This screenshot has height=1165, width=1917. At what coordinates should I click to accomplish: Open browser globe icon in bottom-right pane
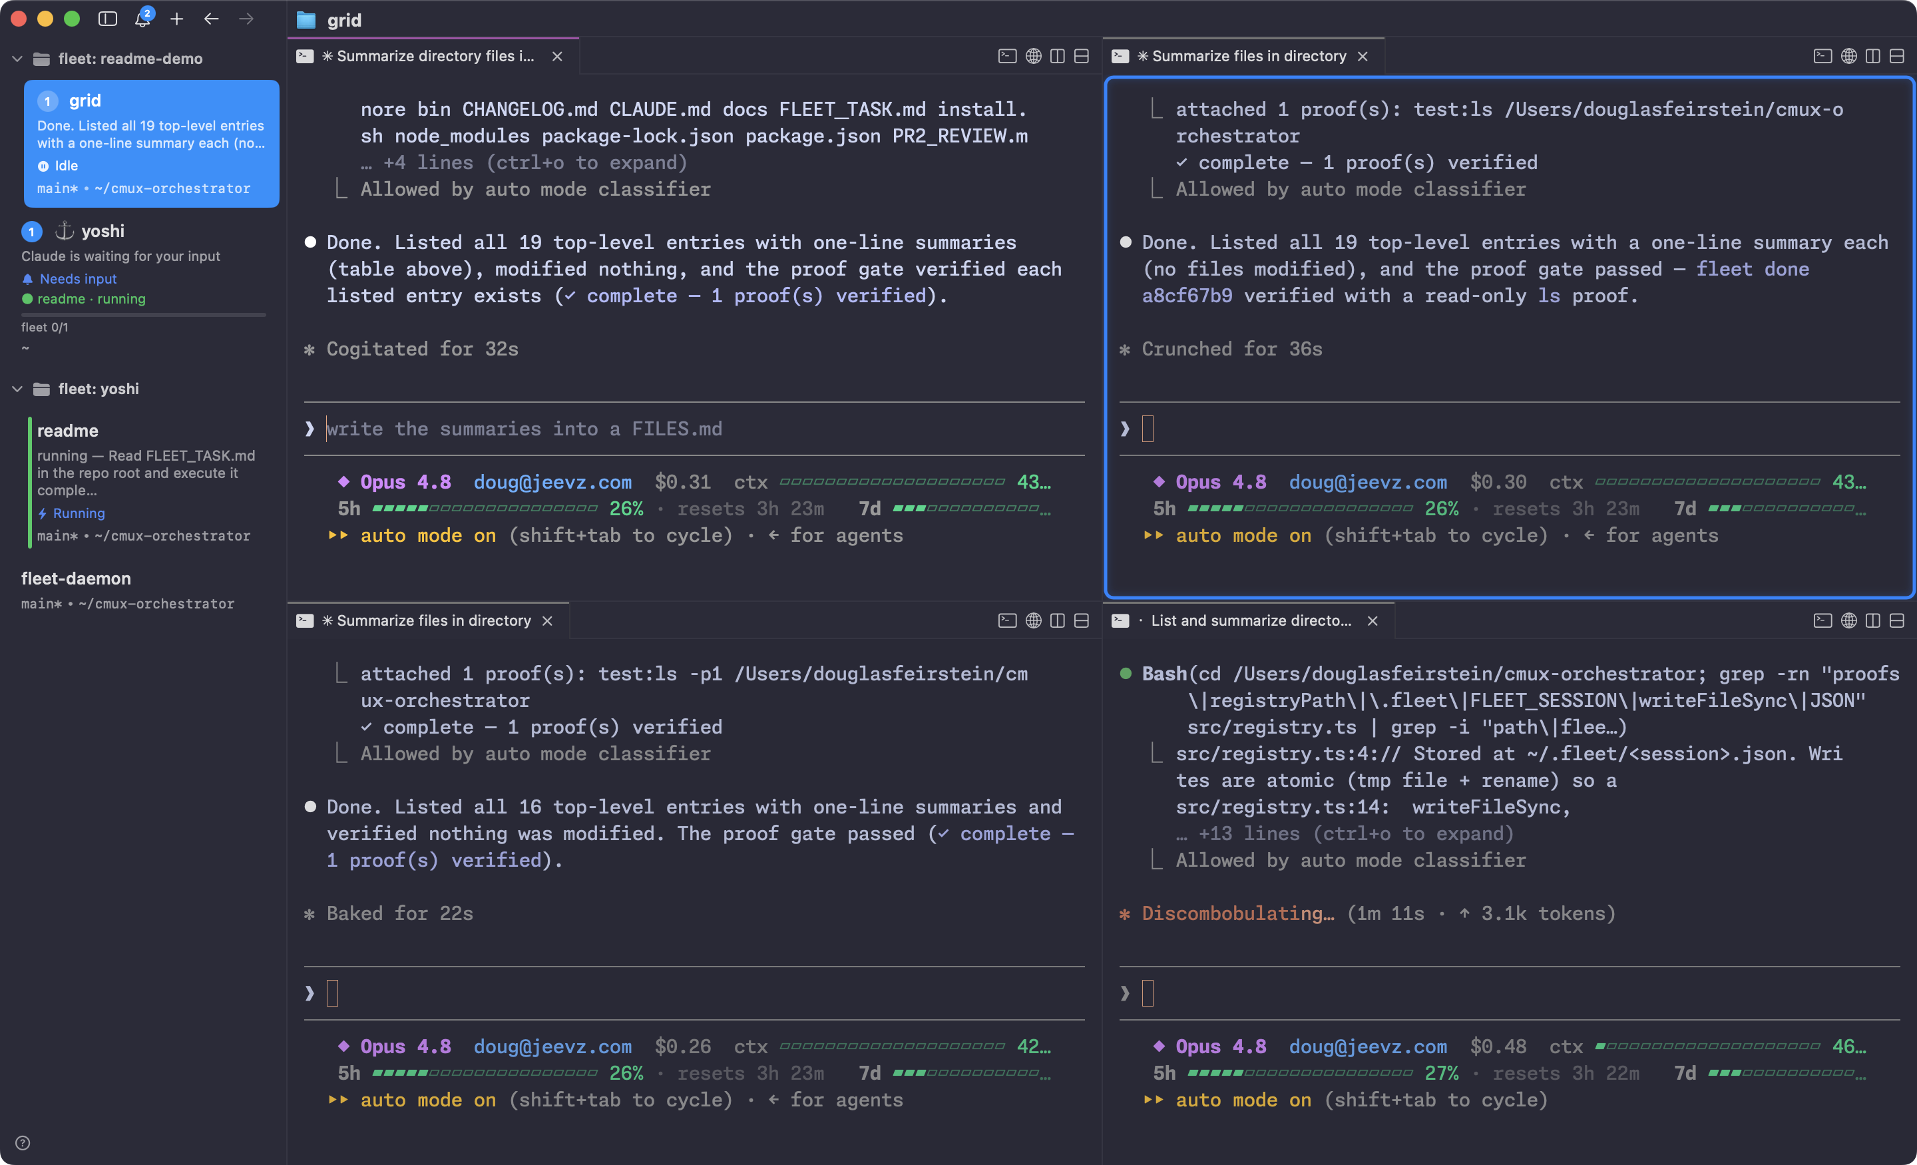pos(1848,620)
